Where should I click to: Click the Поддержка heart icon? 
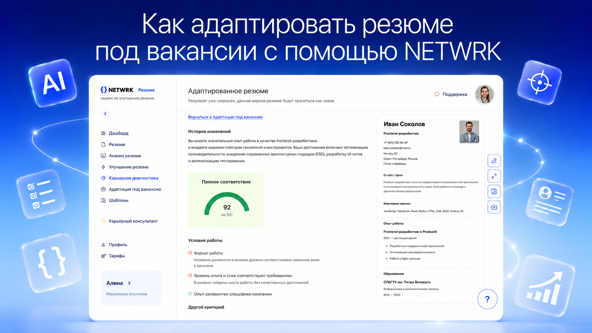click(437, 94)
